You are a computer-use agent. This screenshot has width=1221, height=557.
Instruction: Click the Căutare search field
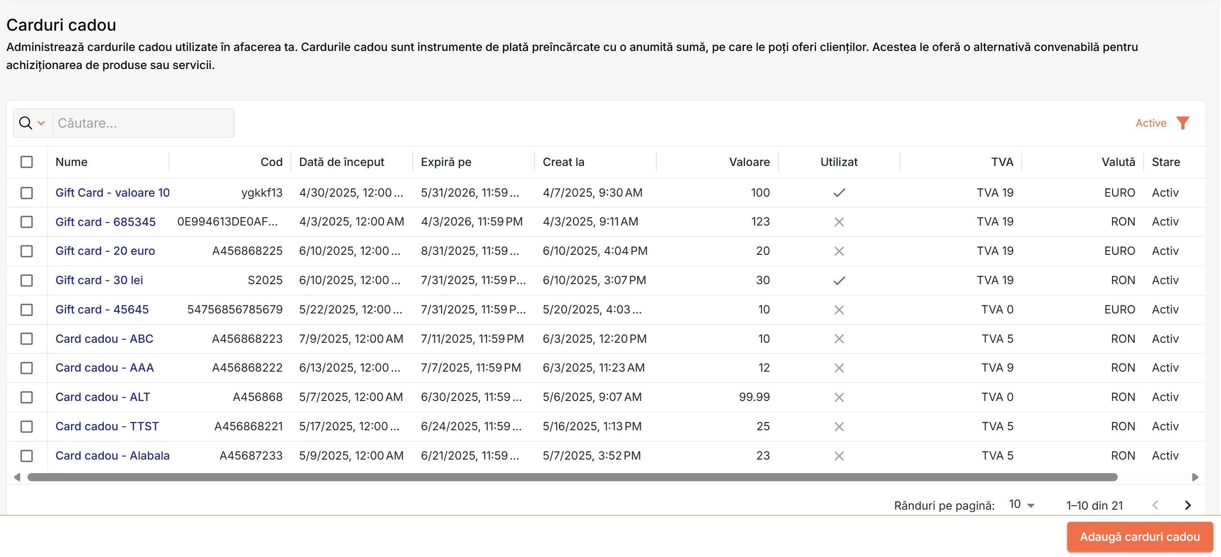(x=143, y=123)
